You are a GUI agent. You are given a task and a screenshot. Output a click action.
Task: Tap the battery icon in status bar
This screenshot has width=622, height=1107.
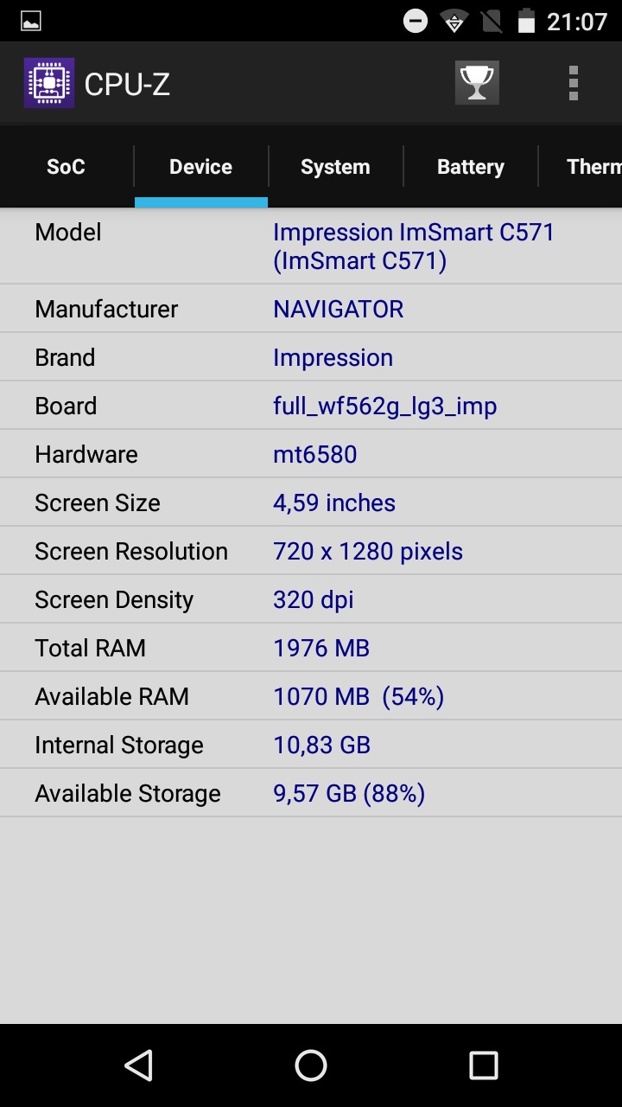point(526,21)
